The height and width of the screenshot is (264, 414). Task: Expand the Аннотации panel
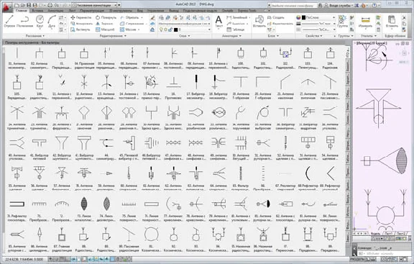point(231,36)
